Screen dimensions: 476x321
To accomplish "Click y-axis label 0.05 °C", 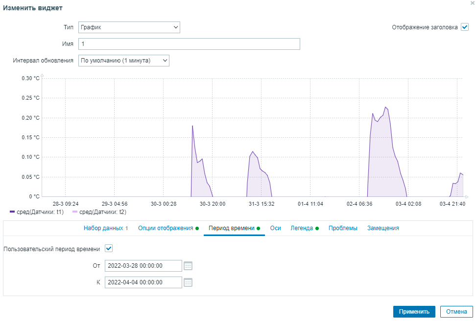I will [x=30, y=177].
